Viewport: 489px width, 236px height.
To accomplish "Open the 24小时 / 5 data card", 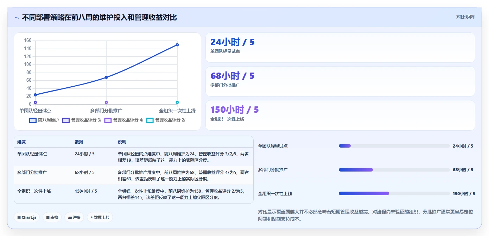I will pyautogui.click(x=340, y=48).
